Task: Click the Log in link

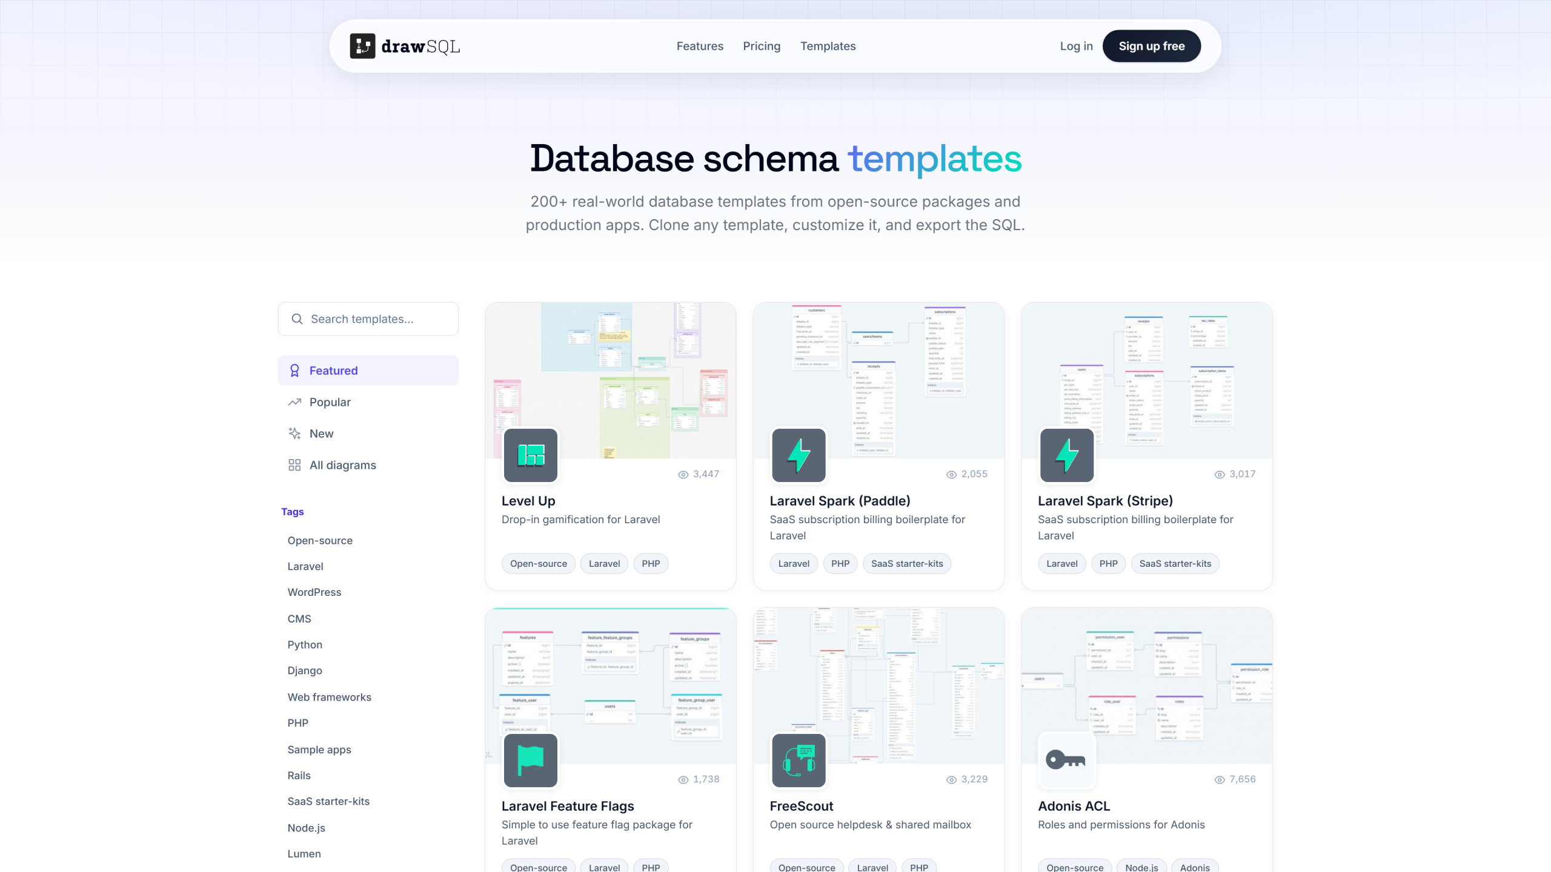Action: (x=1076, y=46)
